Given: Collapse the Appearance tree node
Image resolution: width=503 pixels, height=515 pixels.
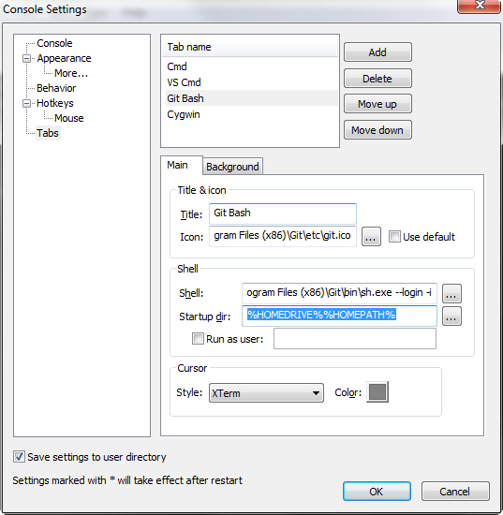Looking at the screenshot, I should [26, 58].
